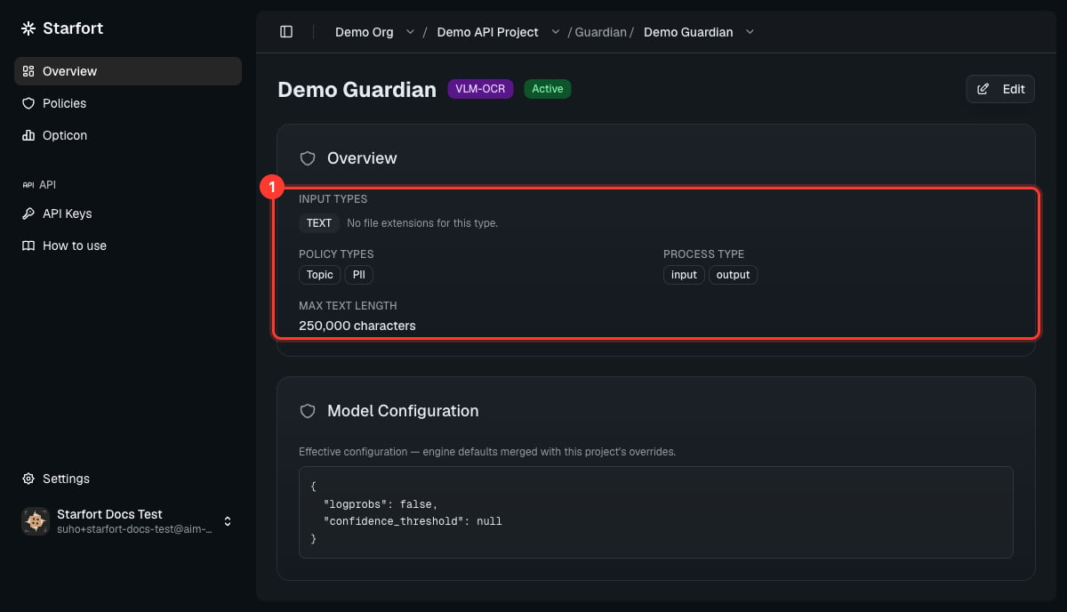This screenshot has height=612, width=1067.
Task: Open Opticon from the sidebar
Action: pyautogui.click(x=128, y=135)
